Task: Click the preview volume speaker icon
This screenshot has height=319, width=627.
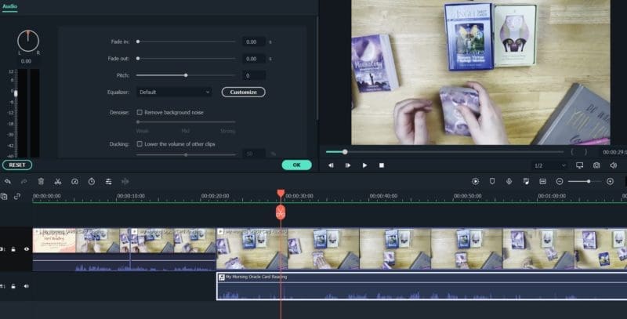Action: tap(614, 165)
